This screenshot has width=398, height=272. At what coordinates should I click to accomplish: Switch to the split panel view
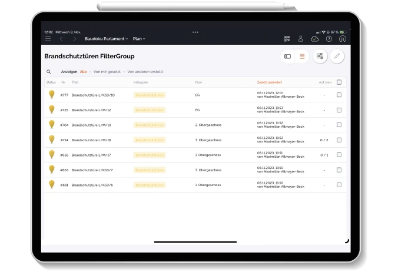tap(288, 57)
